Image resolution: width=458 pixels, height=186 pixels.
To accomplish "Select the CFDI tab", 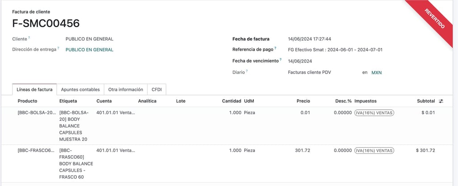I will coord(157,90).
